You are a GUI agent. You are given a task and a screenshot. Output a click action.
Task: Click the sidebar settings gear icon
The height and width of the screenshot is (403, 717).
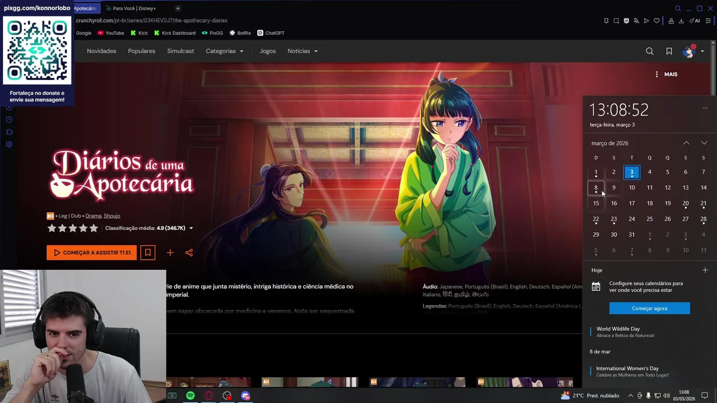[9, 144]
